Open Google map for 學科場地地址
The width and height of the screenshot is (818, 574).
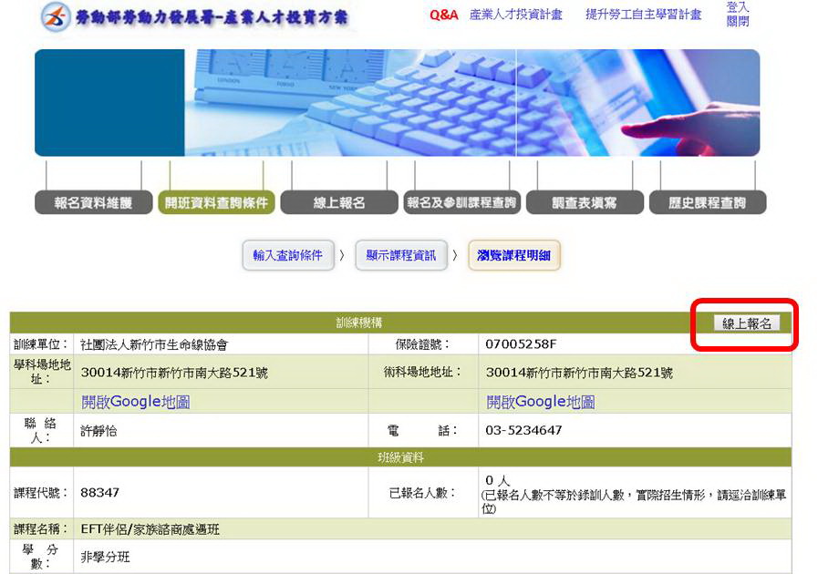[x=136, y=402]
